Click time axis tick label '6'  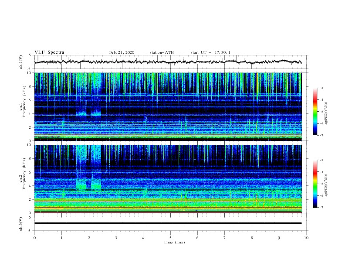tap(197, 238)
